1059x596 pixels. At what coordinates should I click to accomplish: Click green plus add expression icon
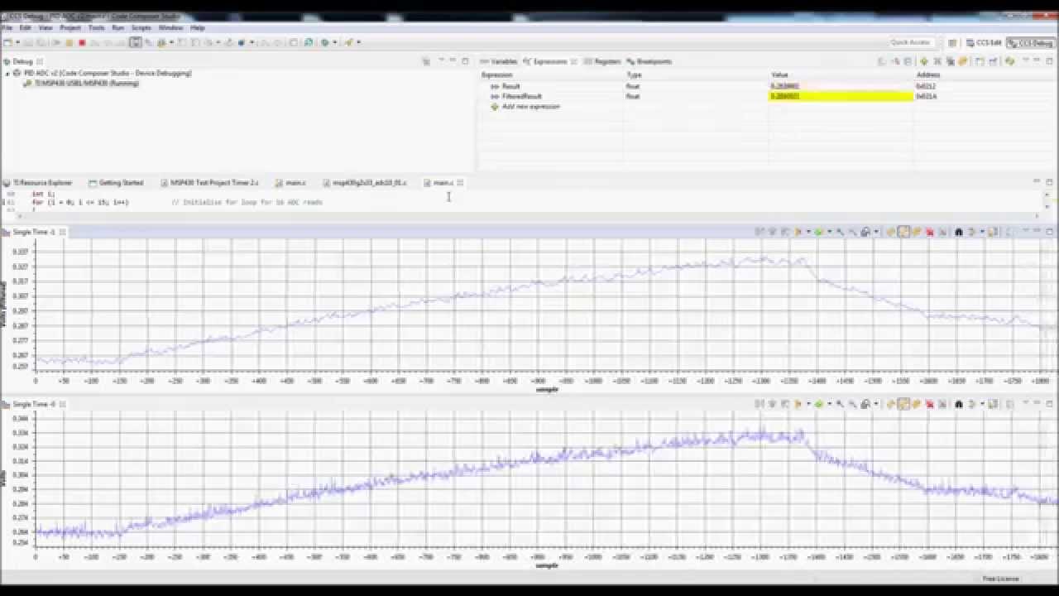(x=924, y=61)
